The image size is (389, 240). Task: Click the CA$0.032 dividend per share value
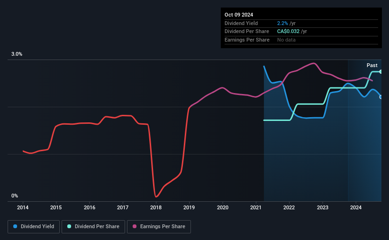[x=288, y=32]
